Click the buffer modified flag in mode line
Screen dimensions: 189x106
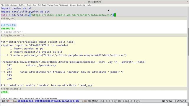9,101
